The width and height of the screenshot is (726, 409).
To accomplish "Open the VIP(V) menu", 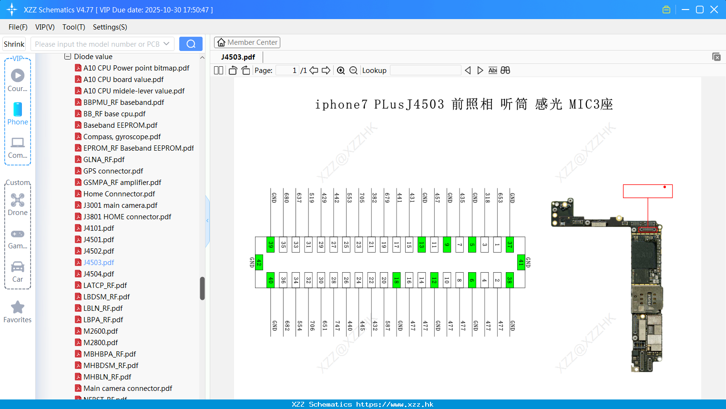I will pos(45,27).
